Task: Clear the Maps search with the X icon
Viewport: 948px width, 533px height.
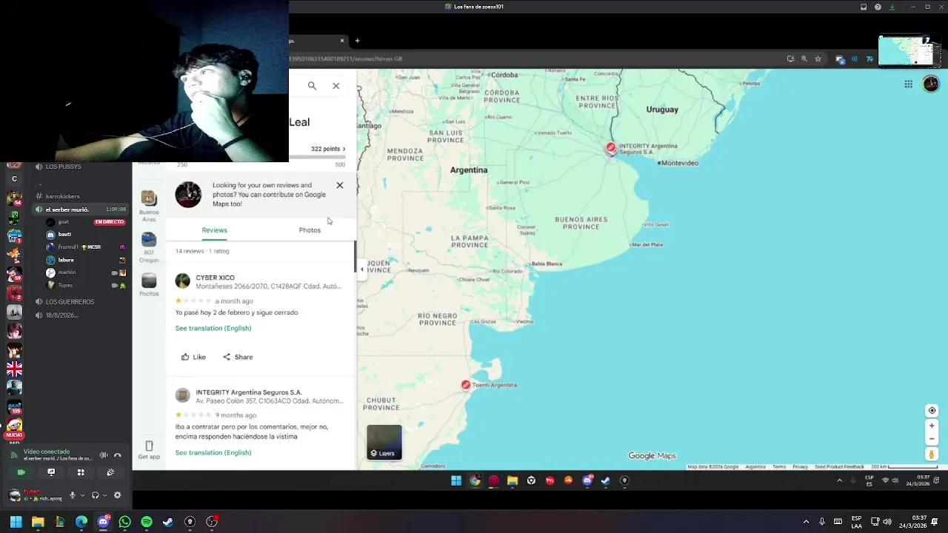Action: 336,86
